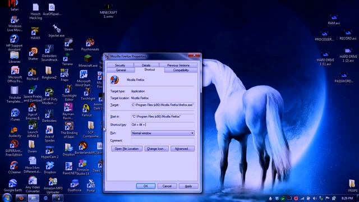Open the Injecter.exe desktop file
This screenshot has height=202, width=359.
coord(56,31)
